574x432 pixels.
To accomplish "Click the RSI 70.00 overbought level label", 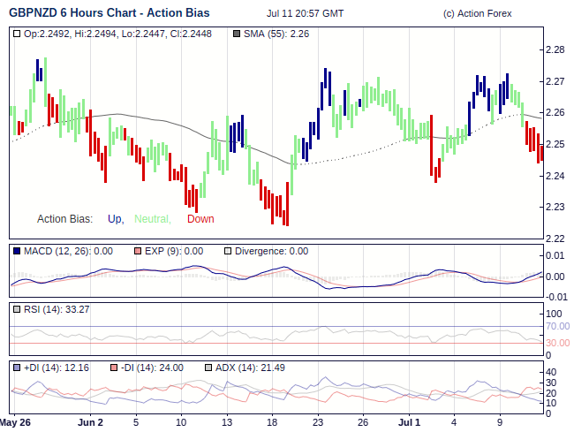I will (557, 326).
